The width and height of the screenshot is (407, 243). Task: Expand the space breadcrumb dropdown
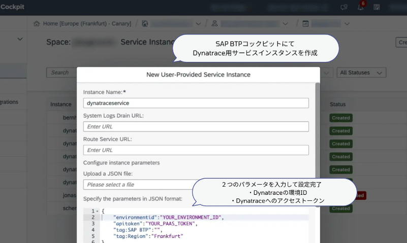[x=347, y=24]
